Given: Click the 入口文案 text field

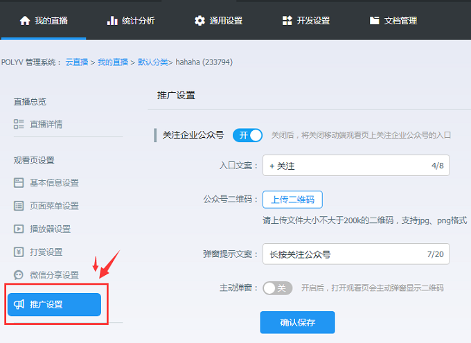Looking at the screenshot, I should tap(346, 166).
